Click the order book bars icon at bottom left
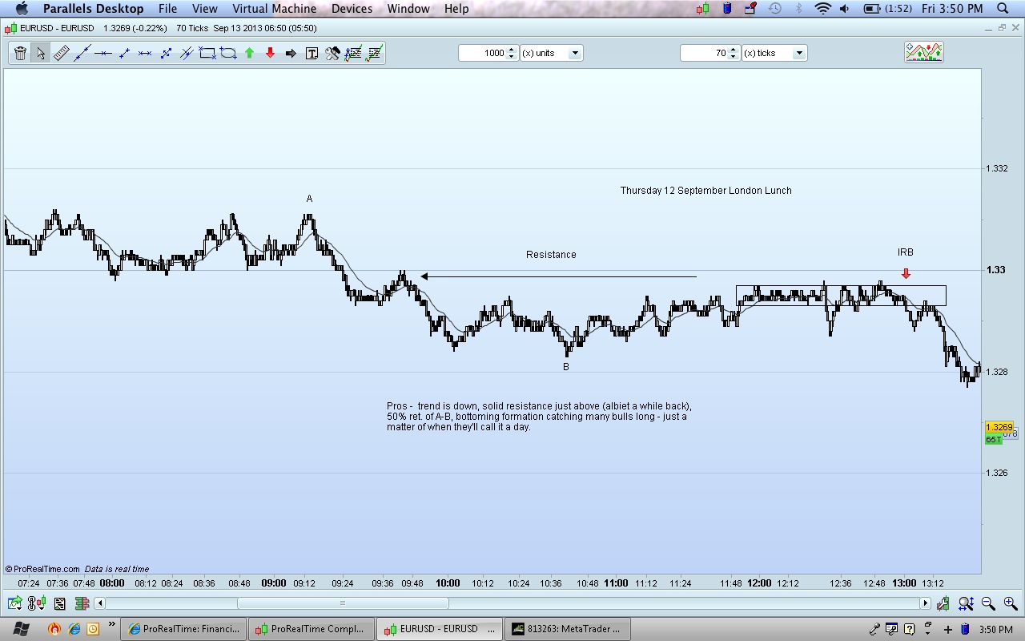 (x=82, y=603)
